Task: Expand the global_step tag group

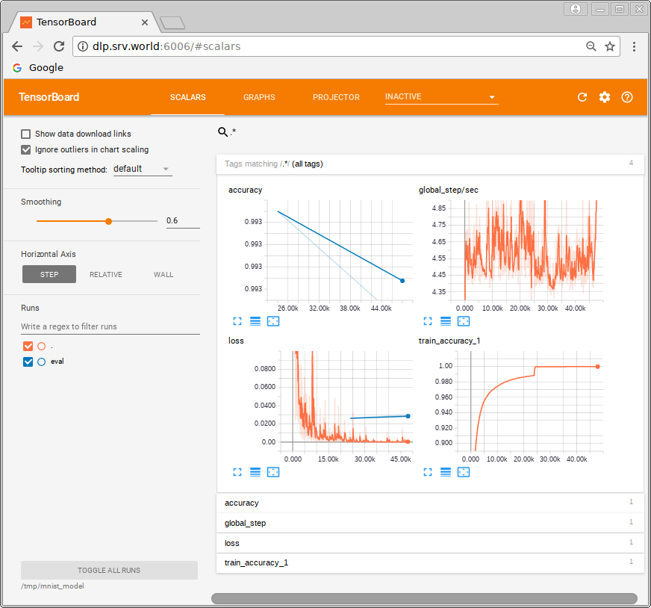Action: point(430,523)
